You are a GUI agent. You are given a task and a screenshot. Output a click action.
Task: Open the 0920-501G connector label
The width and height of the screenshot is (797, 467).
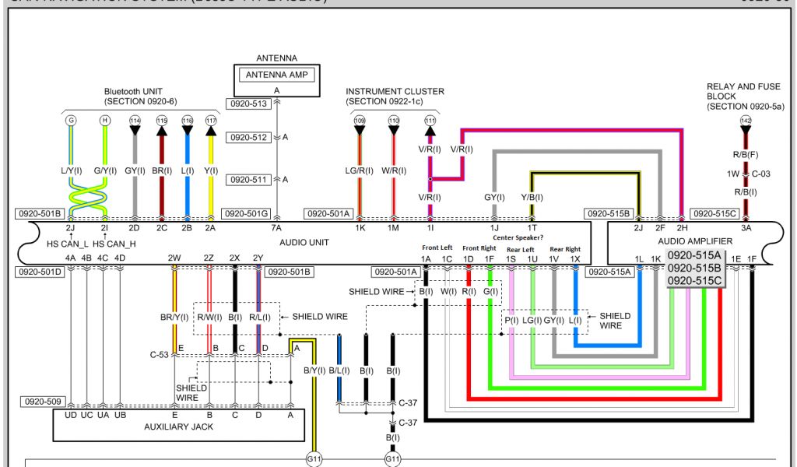(x=247, y=213)
